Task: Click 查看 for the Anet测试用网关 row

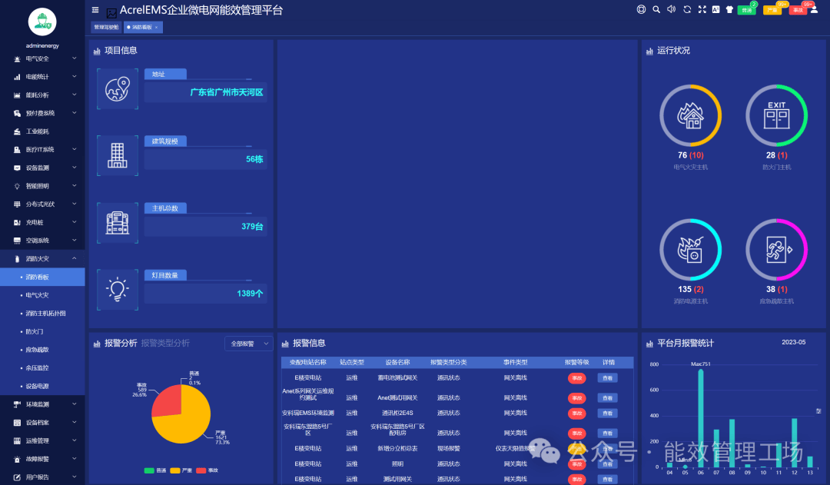Action: coord(607,397)
